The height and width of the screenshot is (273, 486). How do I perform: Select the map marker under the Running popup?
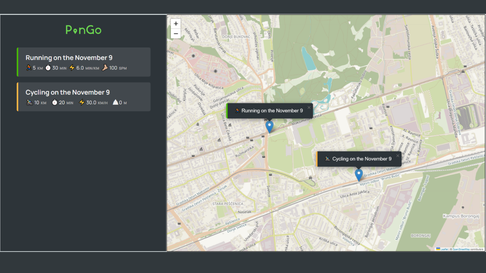coord(269,127)
